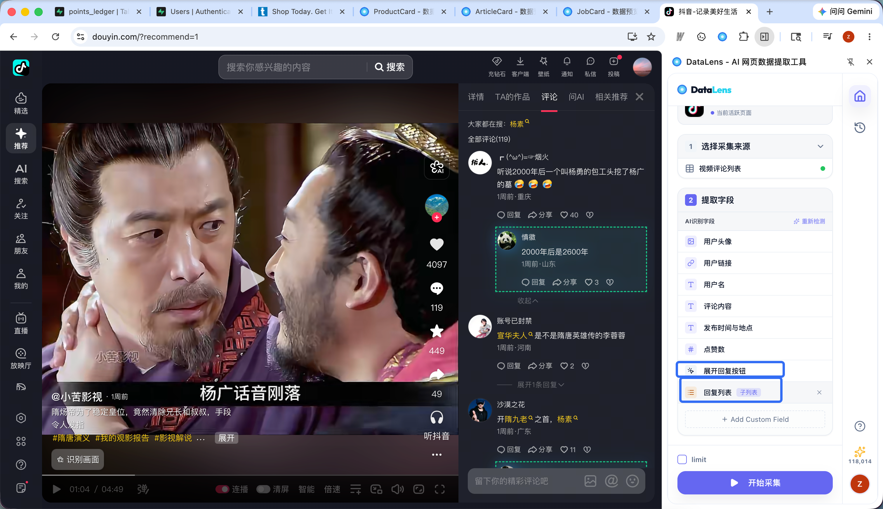883x509 pixels.
Task: Open the 壁纸 header icon
Action: coord(543,66)
